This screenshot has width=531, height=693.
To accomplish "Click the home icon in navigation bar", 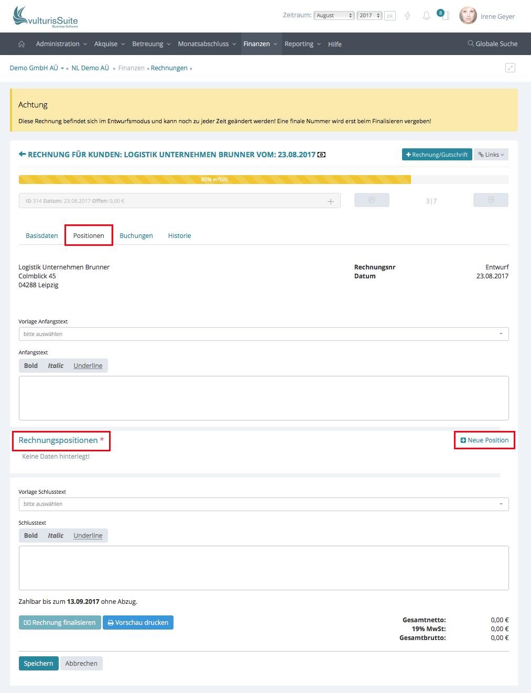I will click(21, 44).
